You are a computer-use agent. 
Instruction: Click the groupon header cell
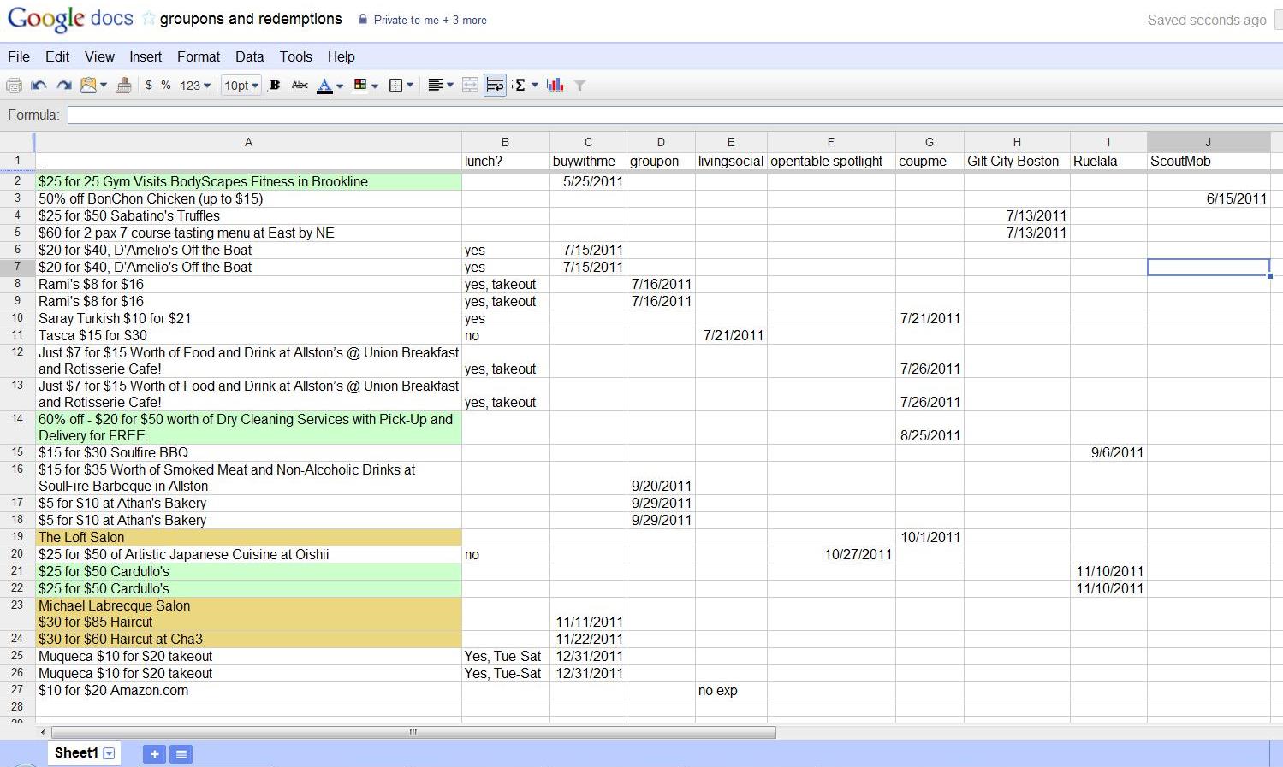click(x=661, y=161)
